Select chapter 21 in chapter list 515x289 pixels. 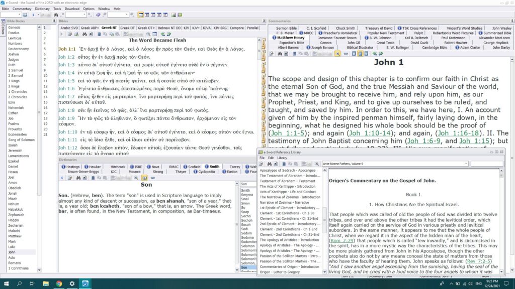click(x=45, y=134)
